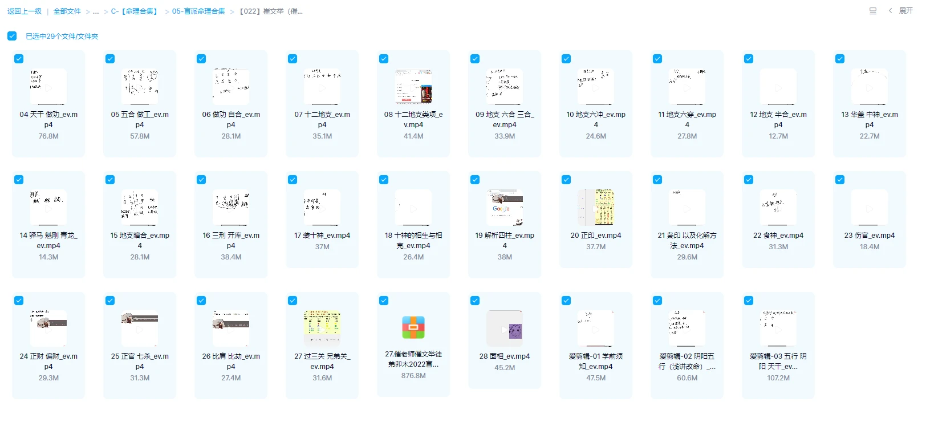This screenshot has height=426, width=926.
Task: Open 19 解析四柱 video thumbnail
Action: click(x=505, y=208)
